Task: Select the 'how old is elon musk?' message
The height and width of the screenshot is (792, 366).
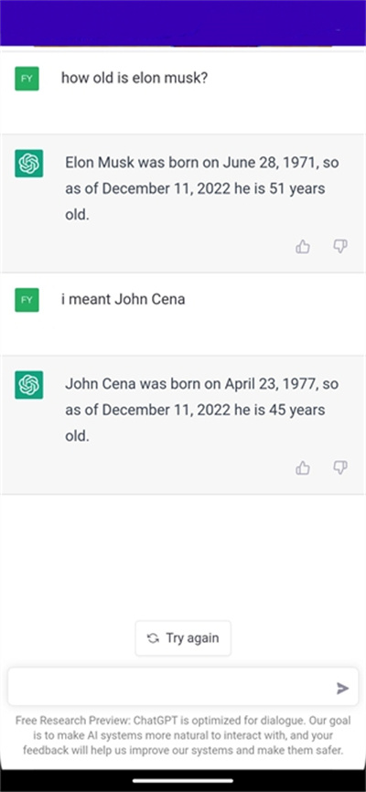Action: click(x=135, y=78)
